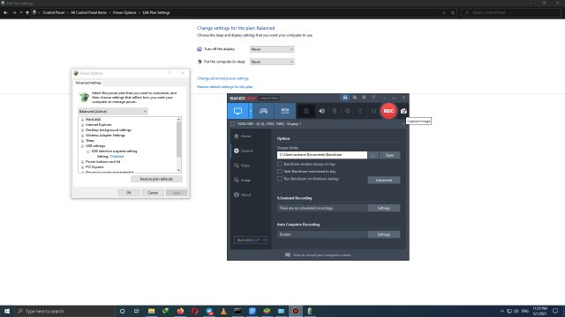Open VLC media player from taskbar
Image resolution: width=565 pixels, height=317 pixels.
tap(223, 311)
